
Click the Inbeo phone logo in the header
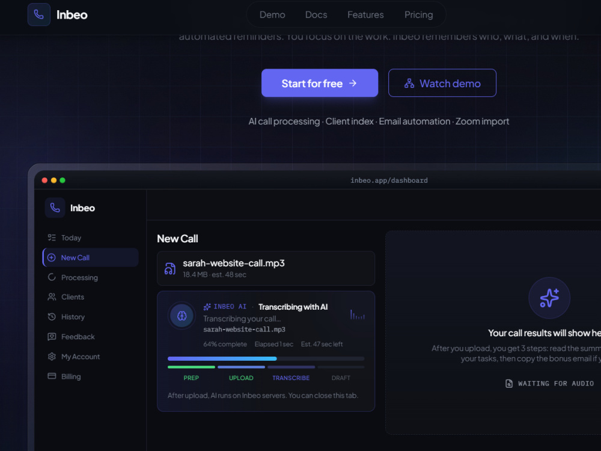tap(38, 14)
